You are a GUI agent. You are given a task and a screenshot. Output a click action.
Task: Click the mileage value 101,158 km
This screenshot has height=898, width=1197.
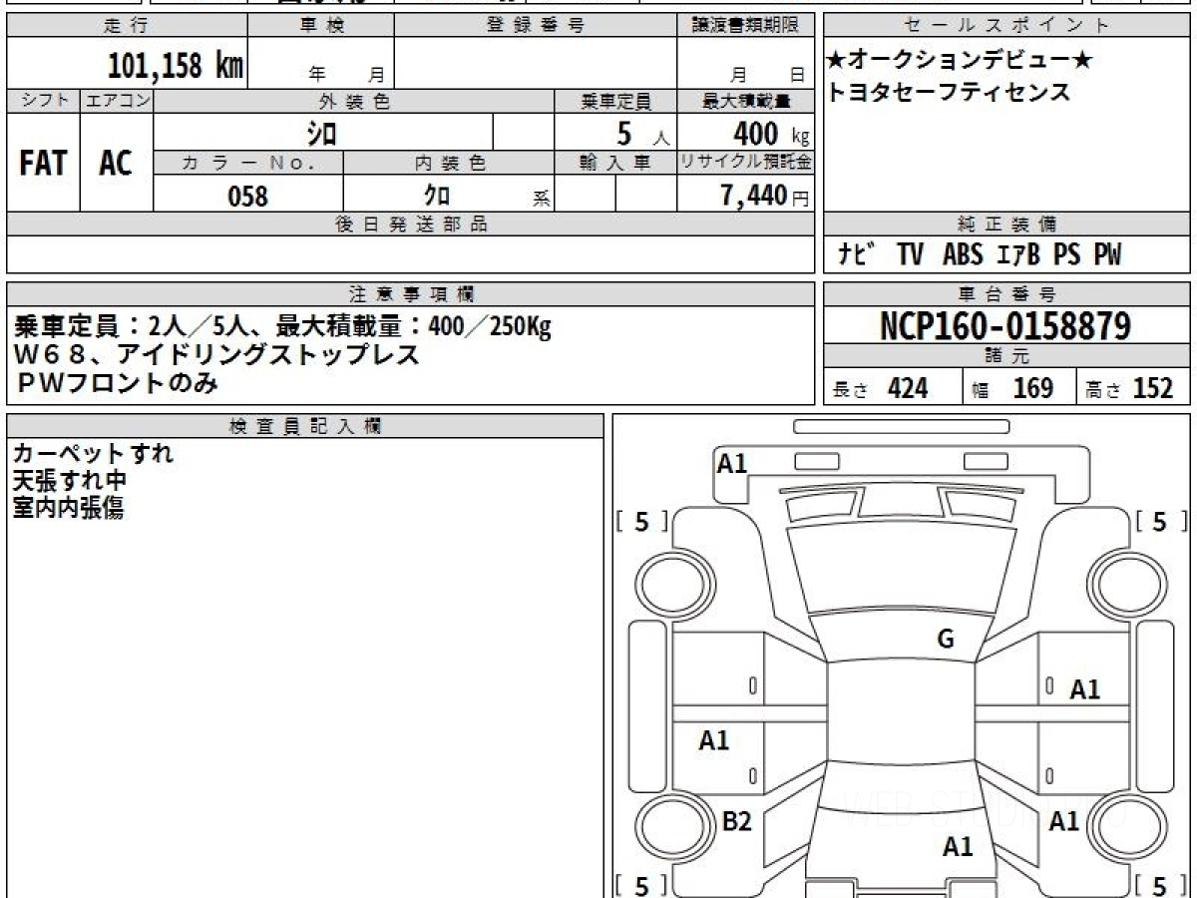(175, 66)
